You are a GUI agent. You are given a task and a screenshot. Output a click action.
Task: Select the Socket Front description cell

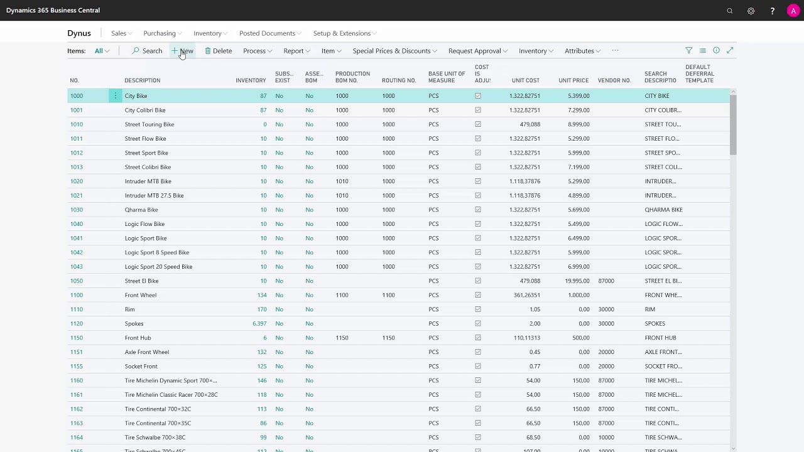point(141,366)
